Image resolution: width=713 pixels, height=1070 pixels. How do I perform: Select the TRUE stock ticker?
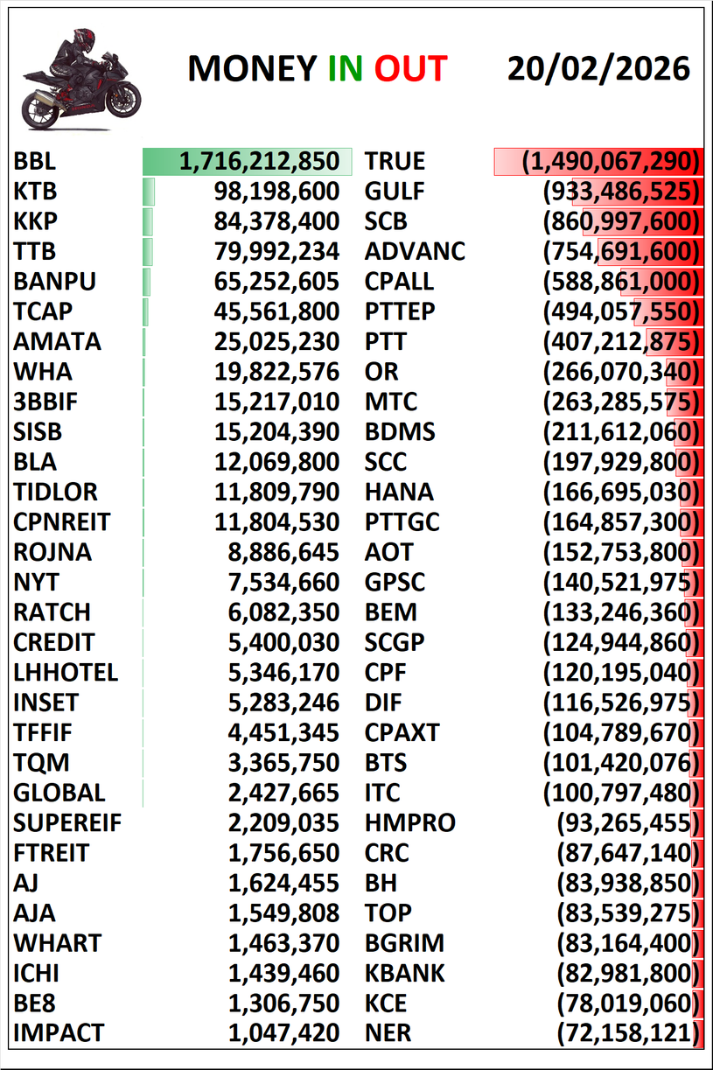395,162
